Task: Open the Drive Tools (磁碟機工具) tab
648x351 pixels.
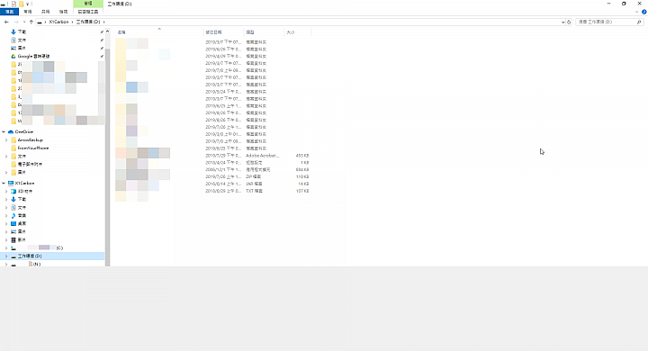Action: (88, 12)
